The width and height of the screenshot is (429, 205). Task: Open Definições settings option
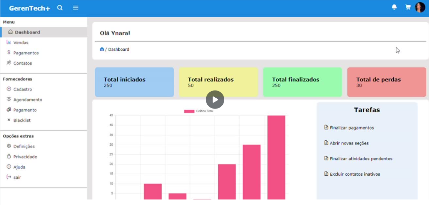[24, 146]
